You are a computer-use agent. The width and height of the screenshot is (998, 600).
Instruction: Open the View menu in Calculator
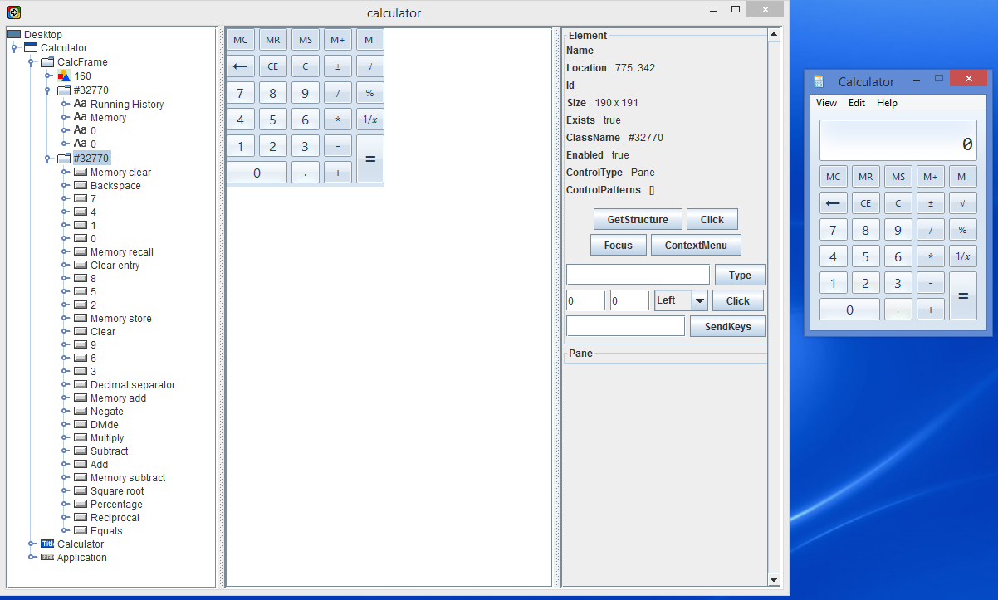click(825, 102)
